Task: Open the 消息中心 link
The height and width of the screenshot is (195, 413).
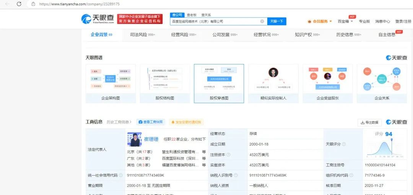Action: 383,22
